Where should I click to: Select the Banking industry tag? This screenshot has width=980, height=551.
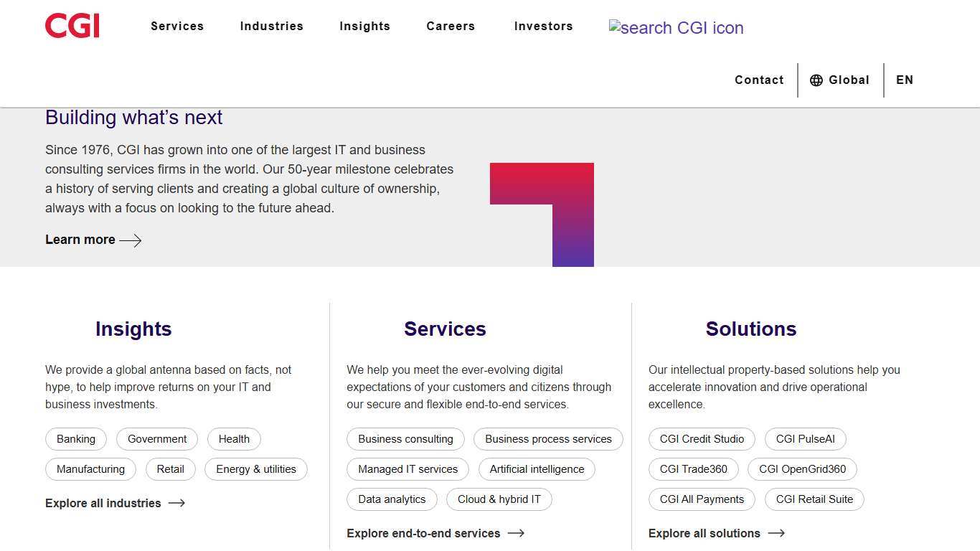pos(76,439)
